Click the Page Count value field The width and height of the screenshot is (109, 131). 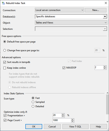tap(62, 120)
